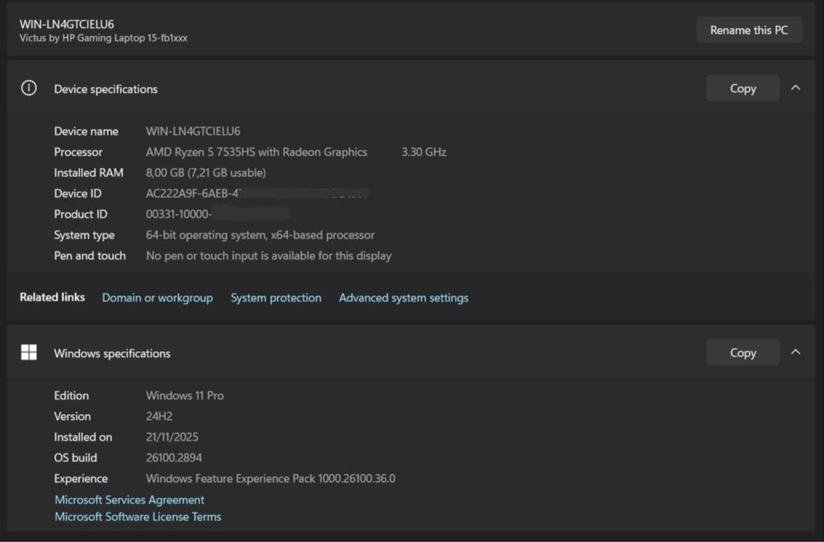
Task: Select the Windows specifications header text
Action: point(112,353)
